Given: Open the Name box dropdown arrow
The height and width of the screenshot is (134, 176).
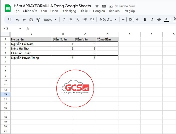Looking at the screenshot, I should [20, 29].
